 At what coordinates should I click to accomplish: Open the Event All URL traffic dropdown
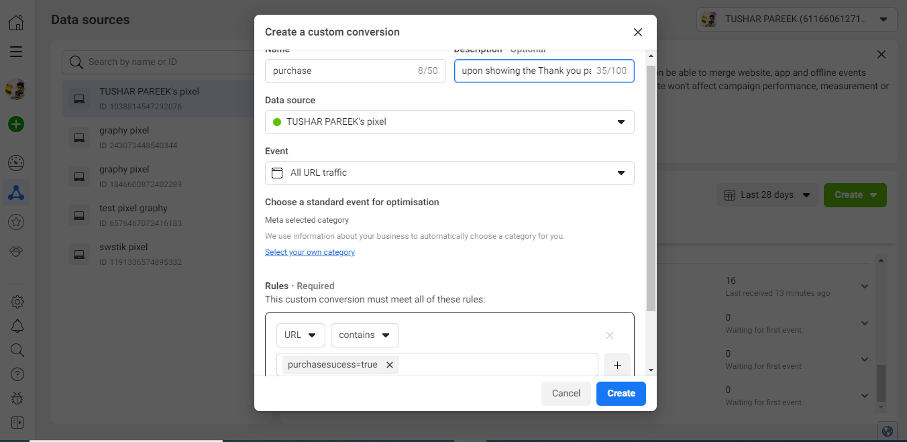tap(449, 173)
